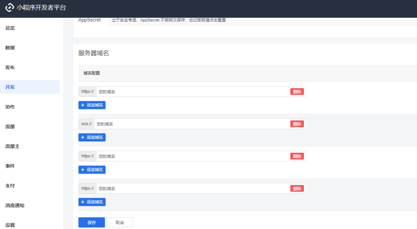417x229 pixels.
Task: Click the wss:// protocol prefix label
Action: tap(87, 124)
